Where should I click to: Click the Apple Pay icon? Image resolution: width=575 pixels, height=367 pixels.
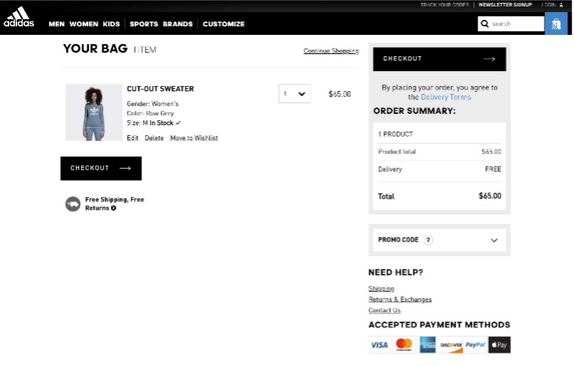tap(499, 345)
